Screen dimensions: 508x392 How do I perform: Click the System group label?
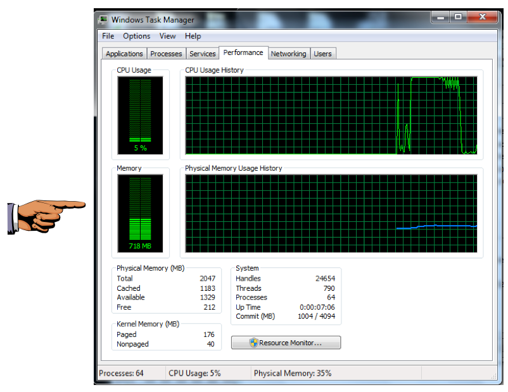247,268
